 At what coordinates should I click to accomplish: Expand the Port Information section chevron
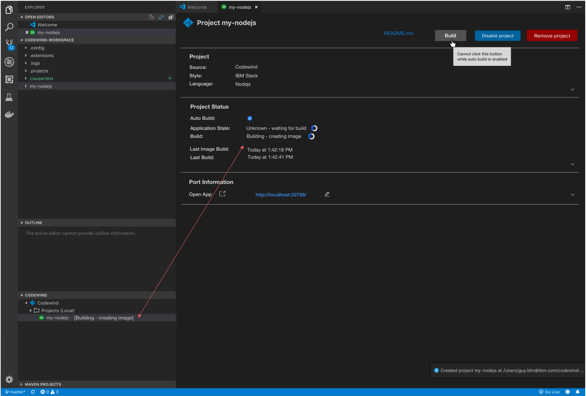572,194
